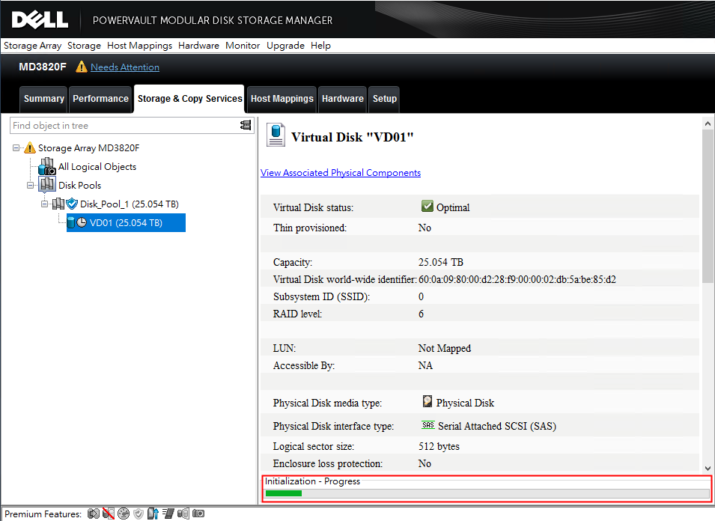715x521 pixels.
Task: Click the Needs Attention link
Action: point(124,67)
